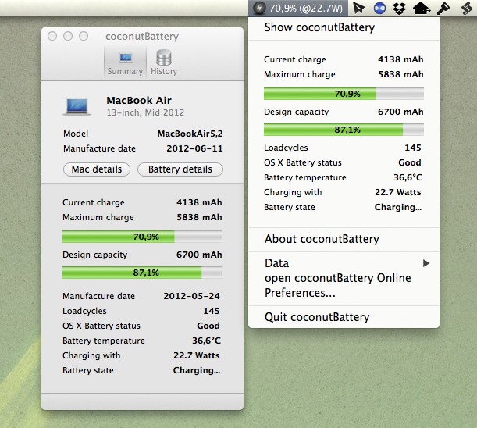Click Loadcycles 145 value in the menu

tap(413, 148)
